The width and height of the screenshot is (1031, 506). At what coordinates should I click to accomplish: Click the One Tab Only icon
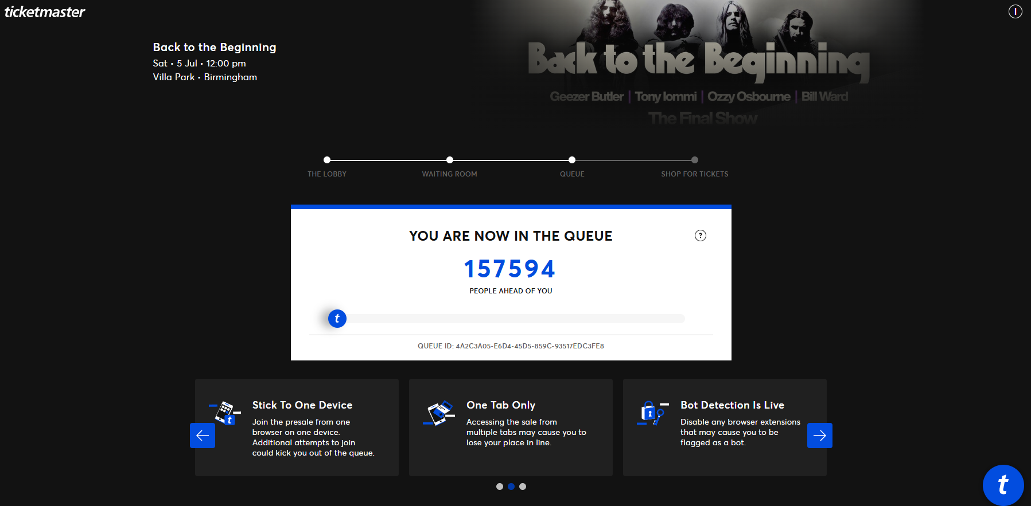coord(439,413)
